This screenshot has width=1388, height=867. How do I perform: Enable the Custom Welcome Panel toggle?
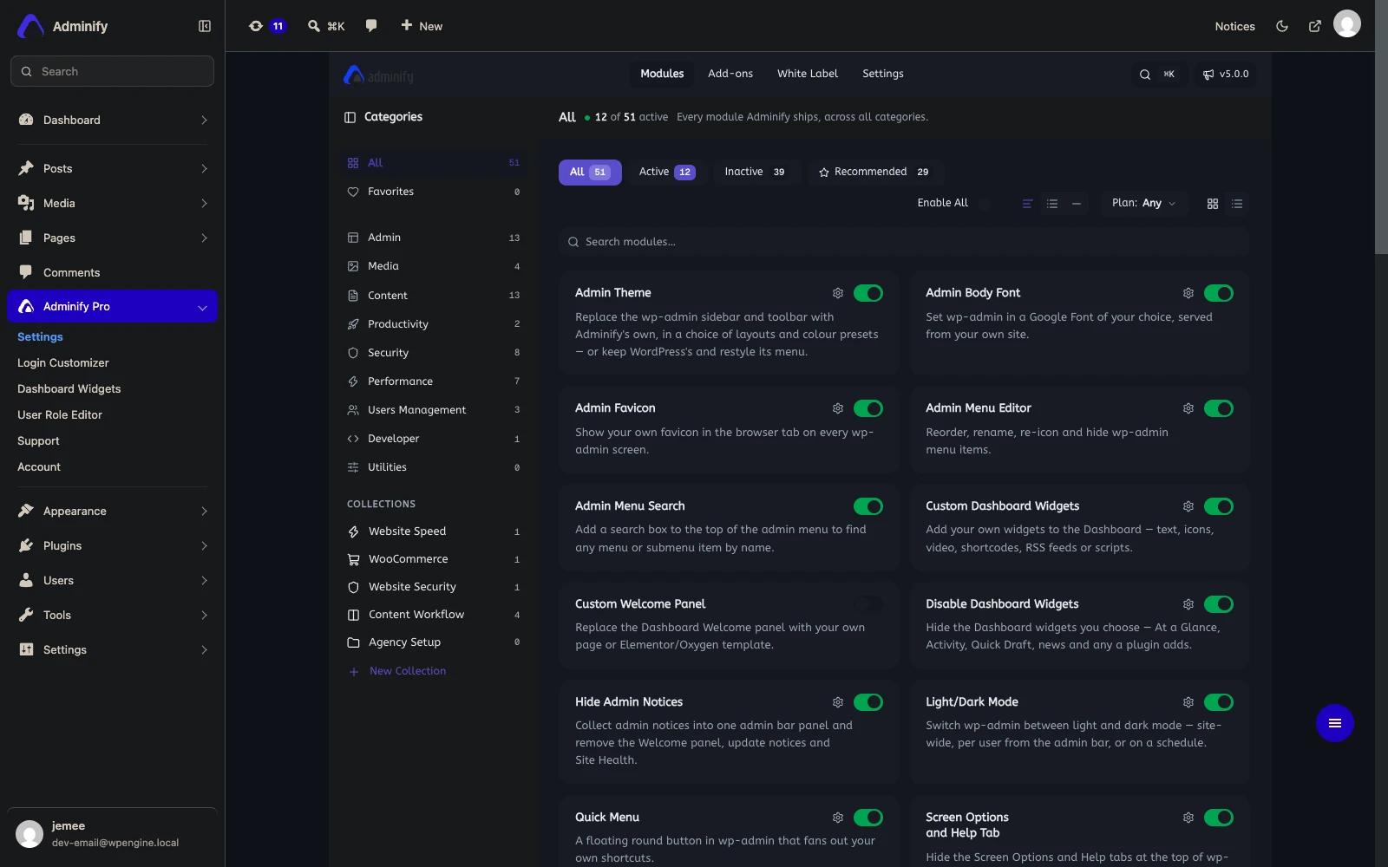868,604
